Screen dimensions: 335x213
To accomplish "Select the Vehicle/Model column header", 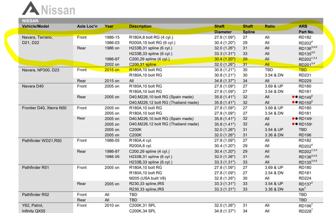I will click(35, 26).
